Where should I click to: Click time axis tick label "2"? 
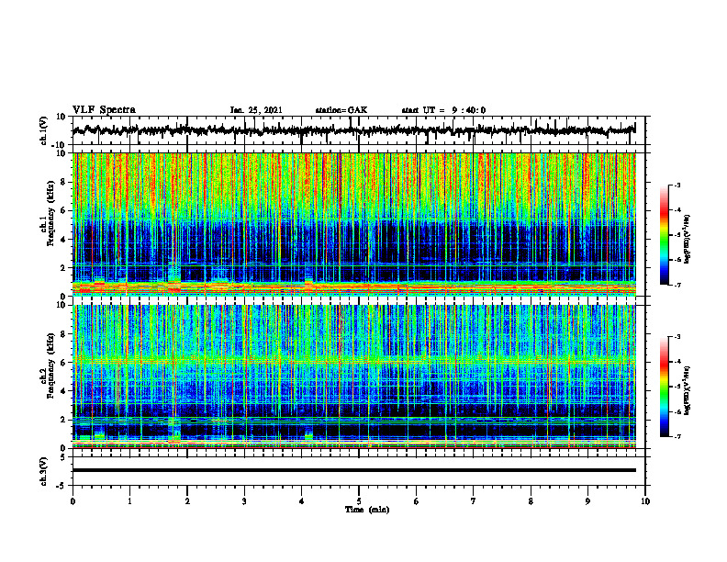point(187,501)
